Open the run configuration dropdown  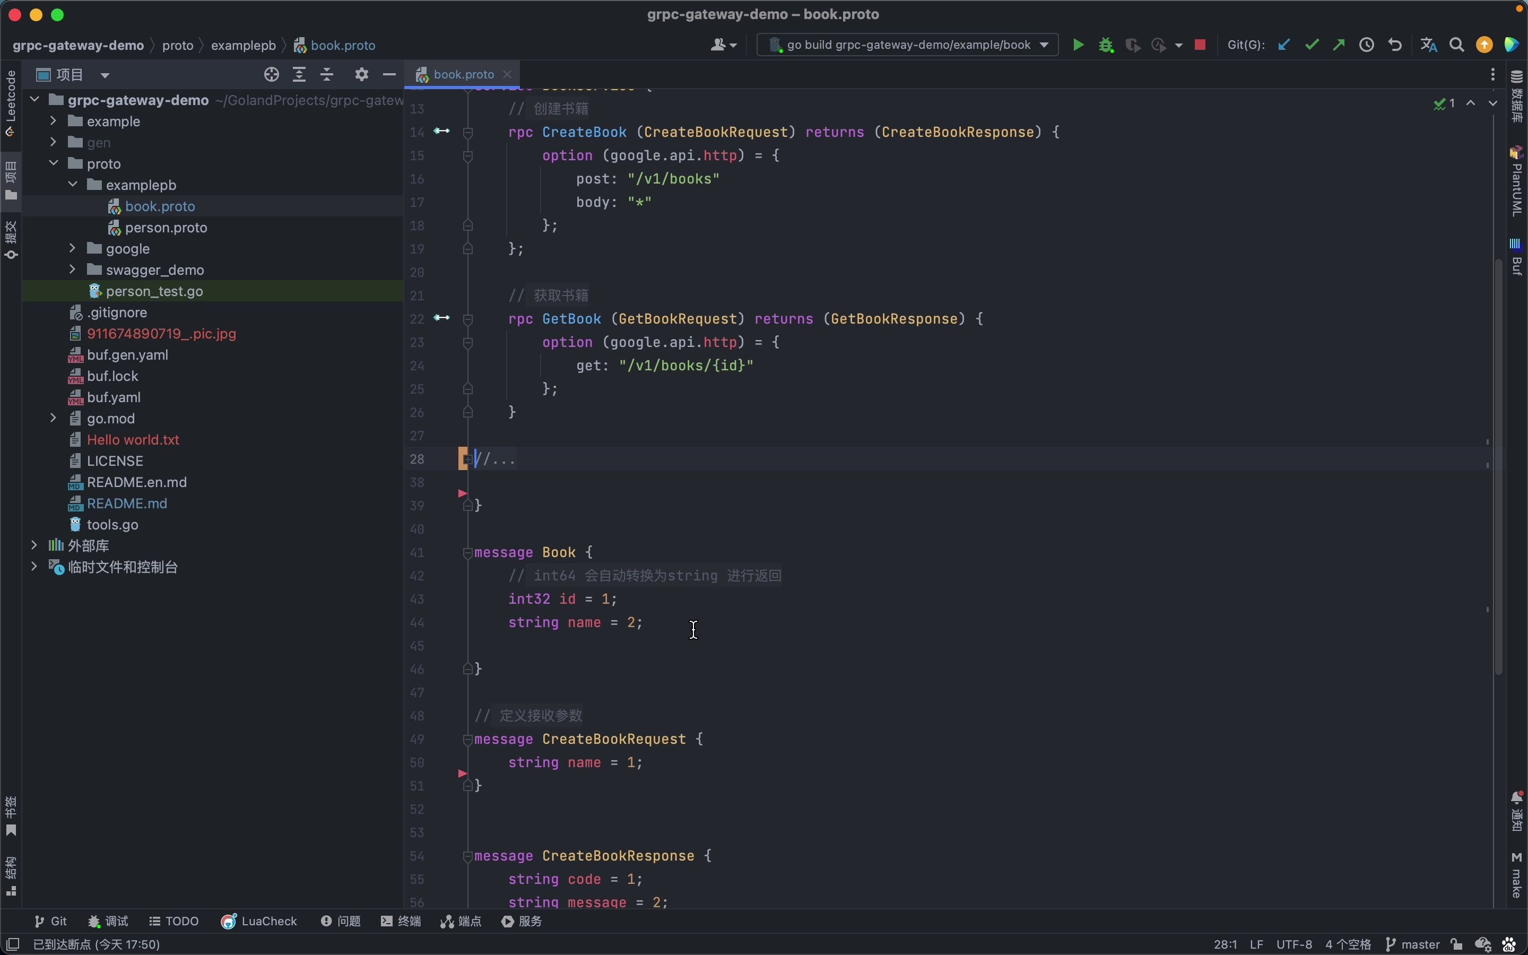click(907, 45)
